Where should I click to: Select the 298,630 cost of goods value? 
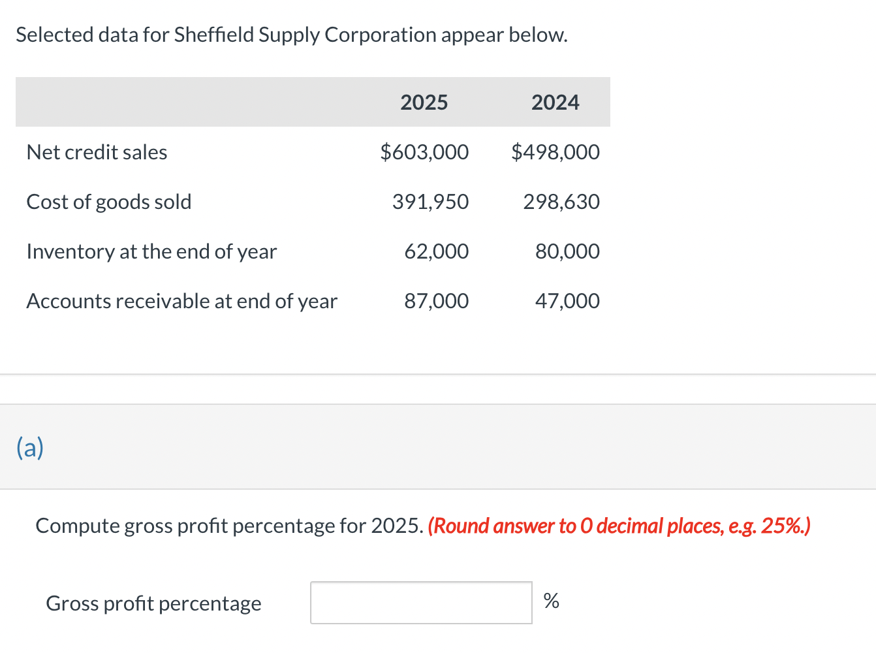pyautogui.click(x=561, y=202)
